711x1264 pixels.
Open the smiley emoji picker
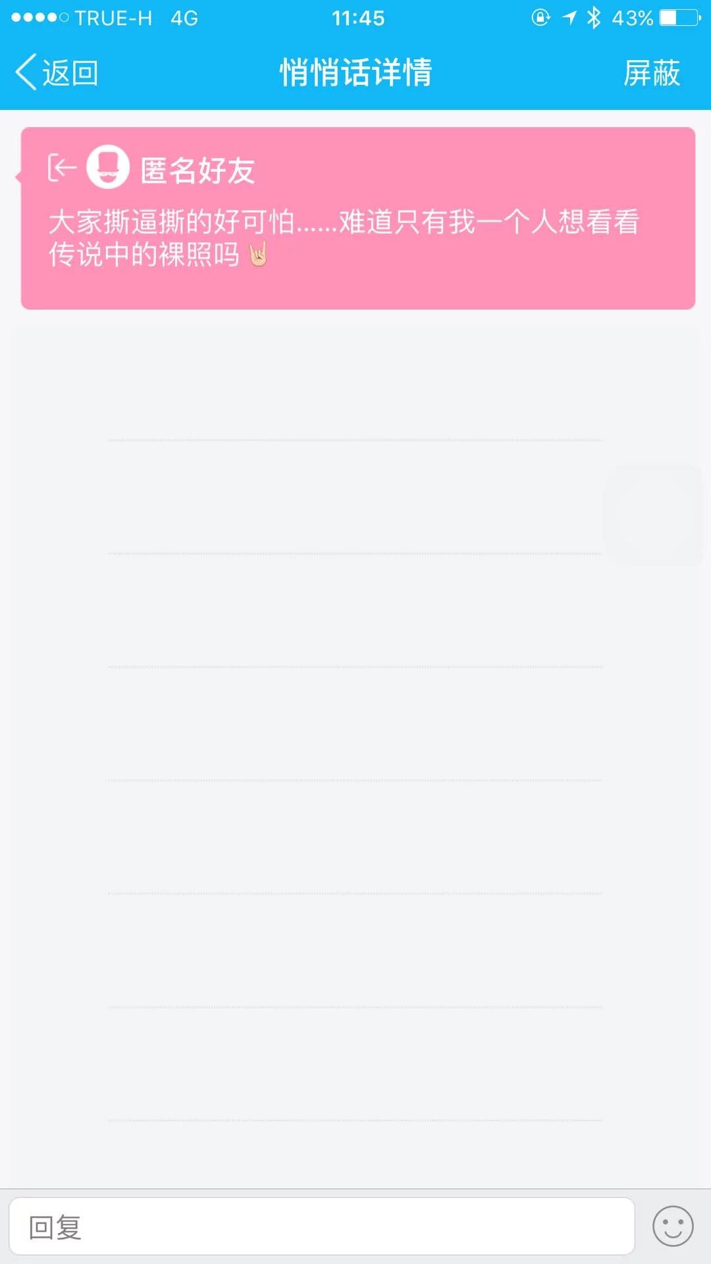[672, 1226]
